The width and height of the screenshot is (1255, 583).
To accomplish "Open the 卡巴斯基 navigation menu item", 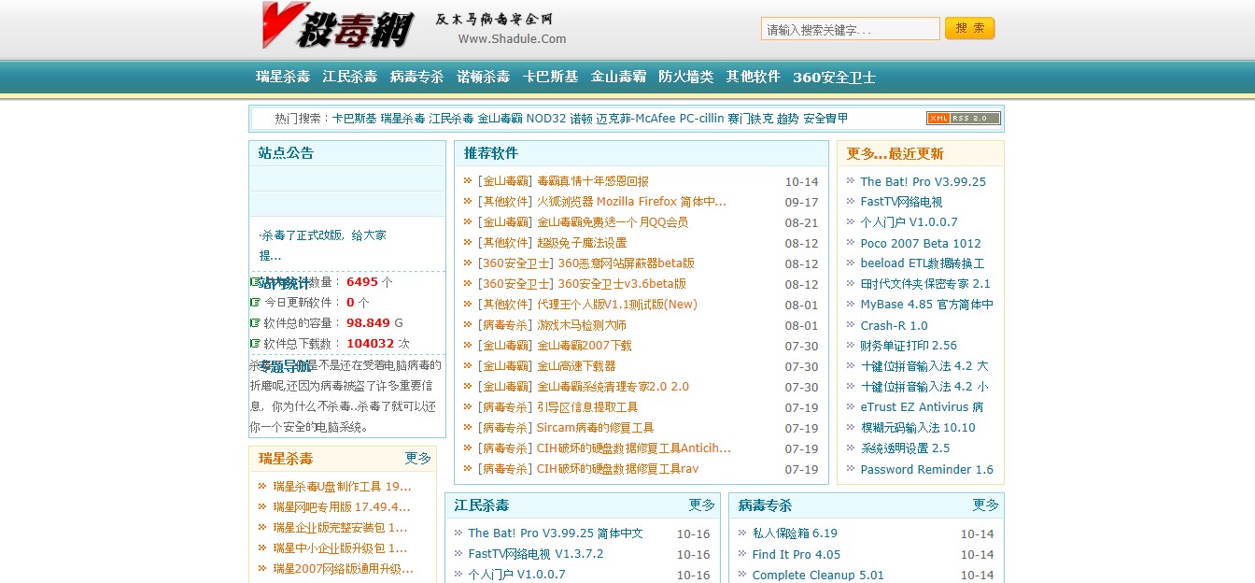I will (x=550, y=77).
